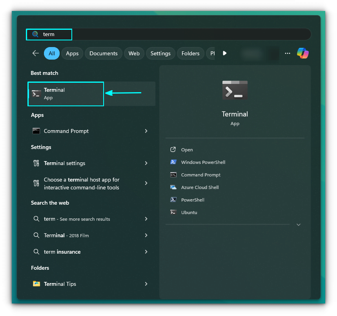Click the Terminal settings tools icon
337x316 pixels.
tap(36, 163)
